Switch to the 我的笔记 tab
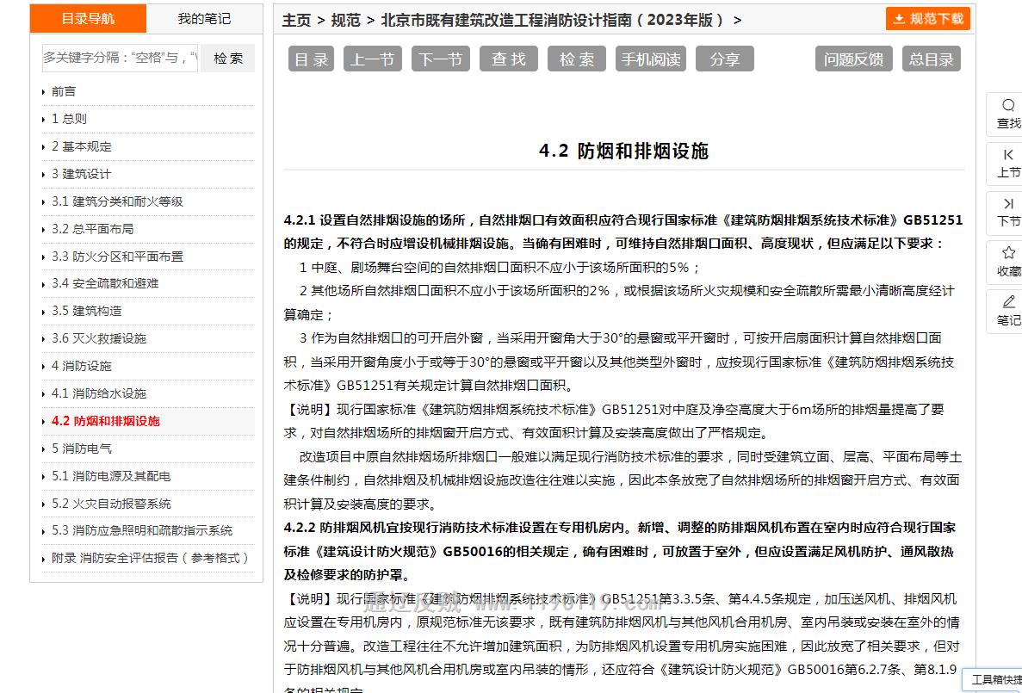The height and width of the screenshot is (693, 1022). click(204, 18)
